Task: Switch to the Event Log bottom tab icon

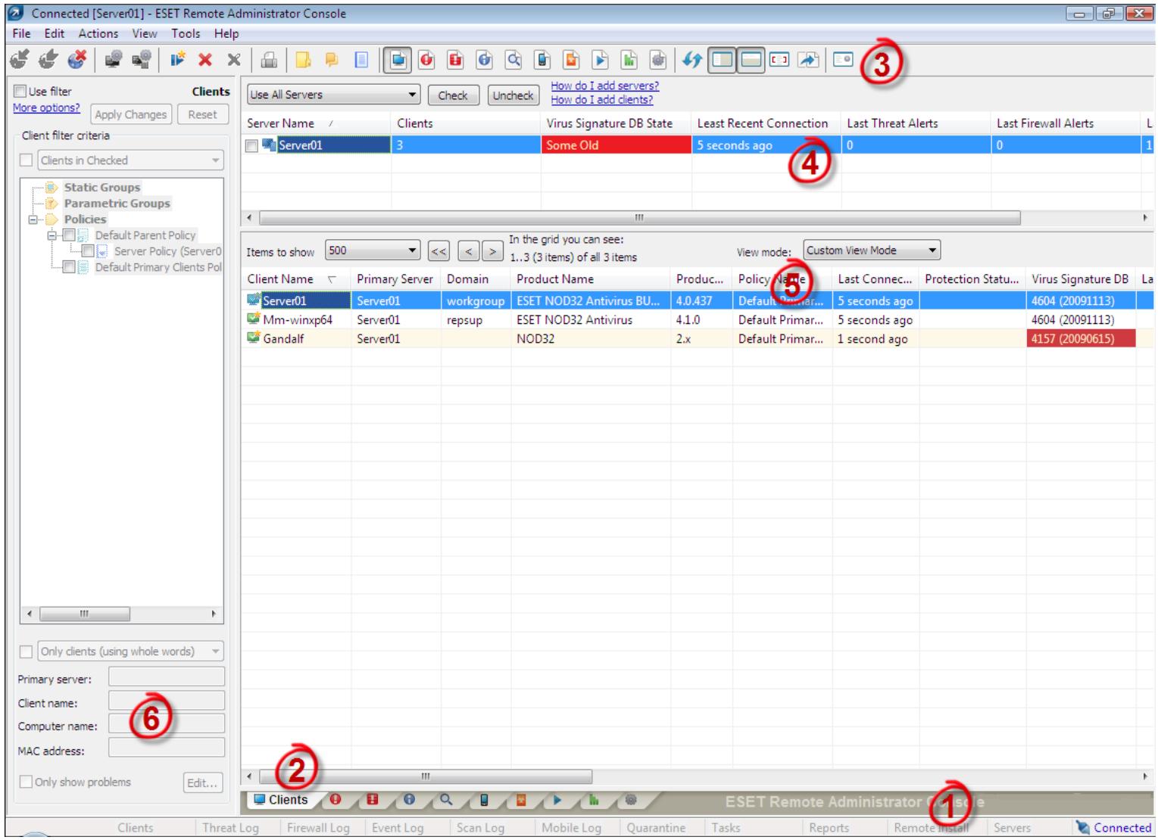Action: click(409, 799)
